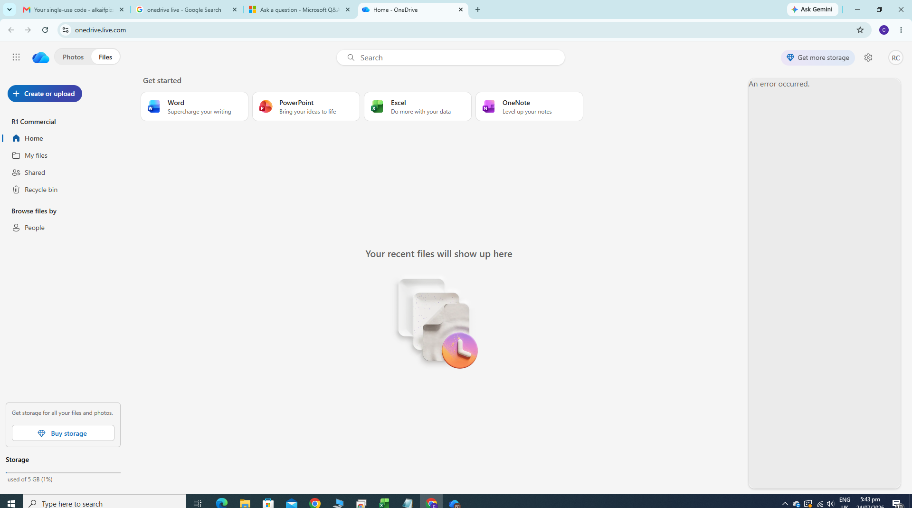This screenshot has height=508, width=912.
Task: Open Mail app from taskbar
Action: [x=292, y=503]
